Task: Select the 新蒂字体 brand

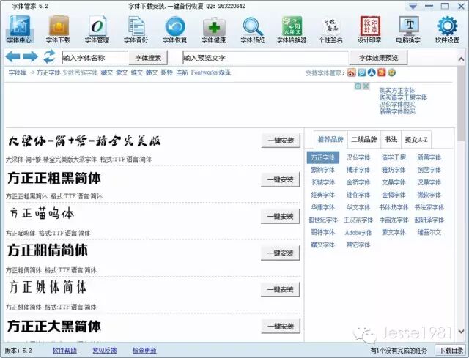Action: coord(429,157)
